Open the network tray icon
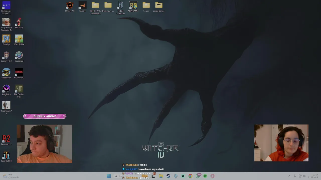 coord(300,176)
